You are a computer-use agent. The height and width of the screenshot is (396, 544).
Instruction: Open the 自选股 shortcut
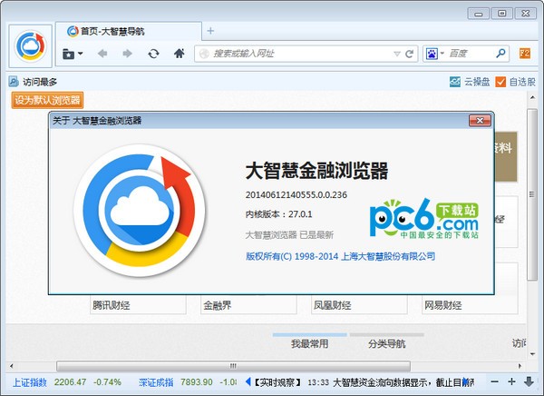(x=515, y=82)
